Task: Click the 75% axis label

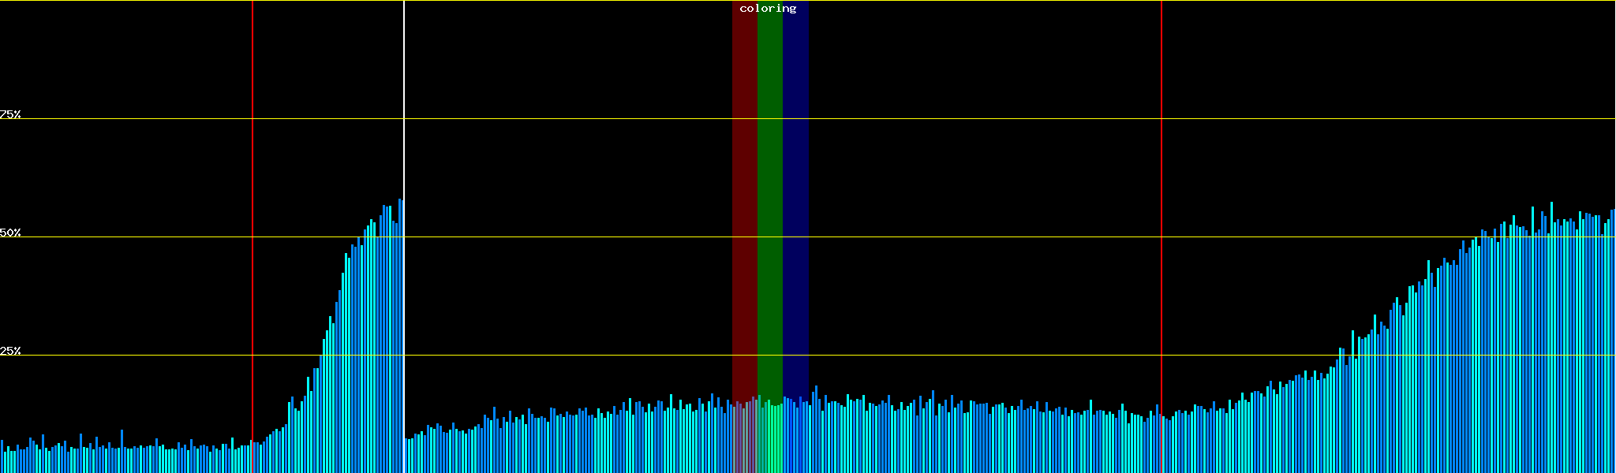Action: pyautogui.click(x=10, y=114)
